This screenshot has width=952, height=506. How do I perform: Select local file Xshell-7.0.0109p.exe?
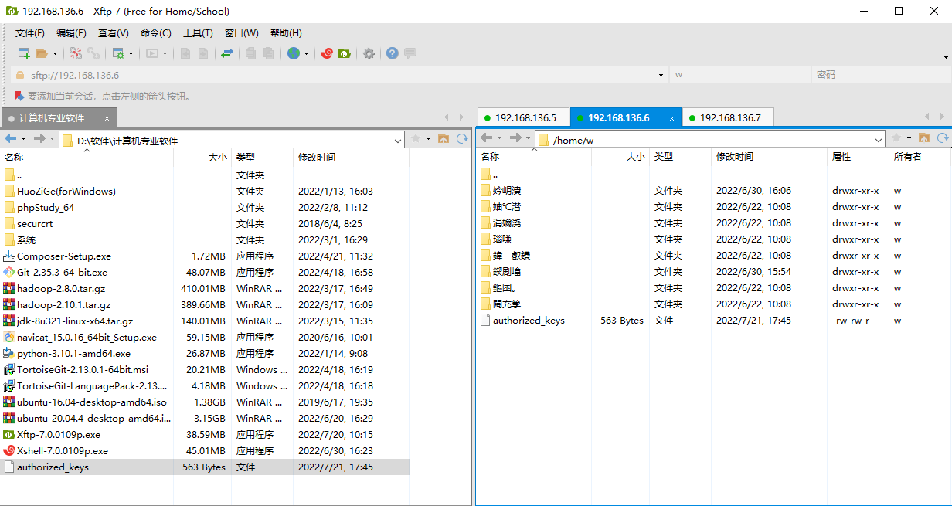(x=63, y=451)
